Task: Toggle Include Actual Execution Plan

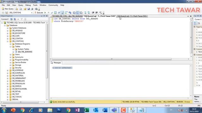Action: coord(67,13)
